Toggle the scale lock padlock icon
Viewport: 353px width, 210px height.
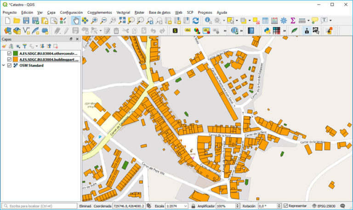(x=193, y=206)
